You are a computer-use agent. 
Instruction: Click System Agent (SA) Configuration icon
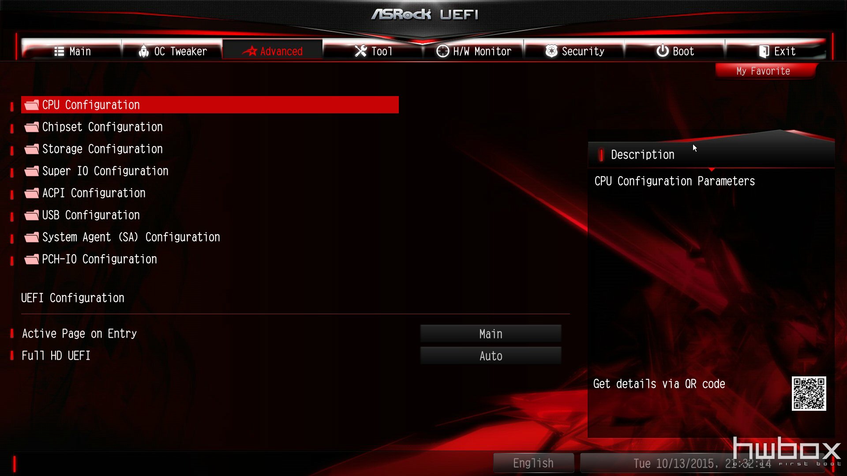[31, 237]
